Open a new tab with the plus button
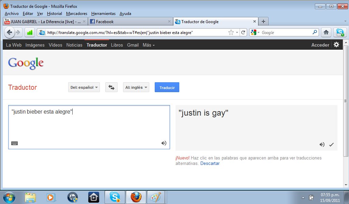The width and height of the screenshot is (349, 204). [263, 21]
